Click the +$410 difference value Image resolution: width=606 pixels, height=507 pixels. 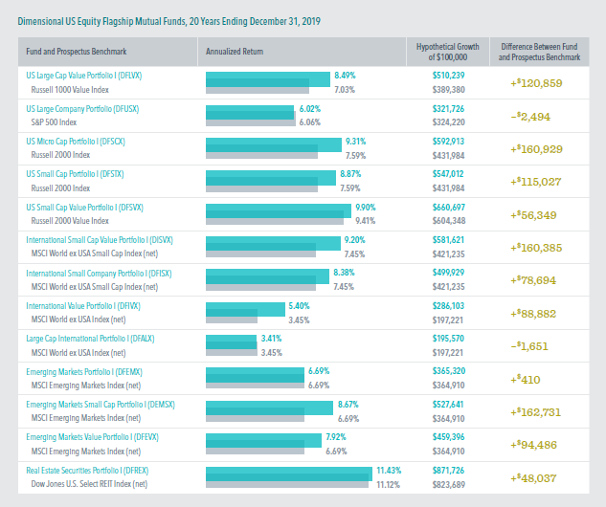(x=526, y=380)
